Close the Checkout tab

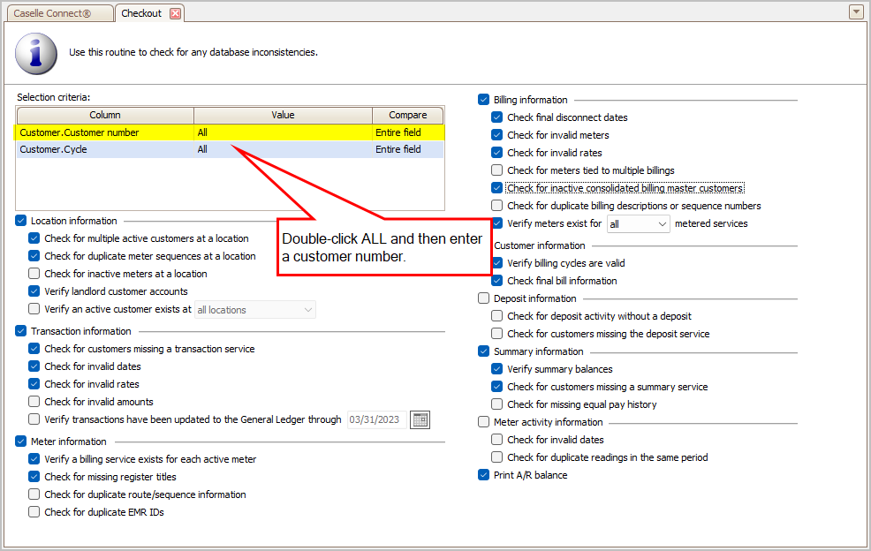(x=175, y=13)
